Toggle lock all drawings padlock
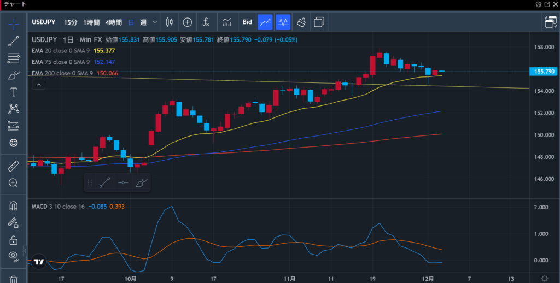560x283 pixels. tap(14, 239)
